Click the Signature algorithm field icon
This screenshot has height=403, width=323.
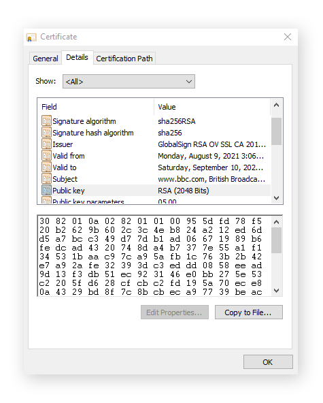46,121
